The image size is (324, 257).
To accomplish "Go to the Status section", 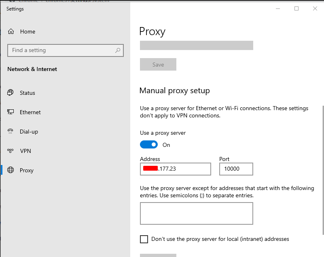I will pos(28,93).
